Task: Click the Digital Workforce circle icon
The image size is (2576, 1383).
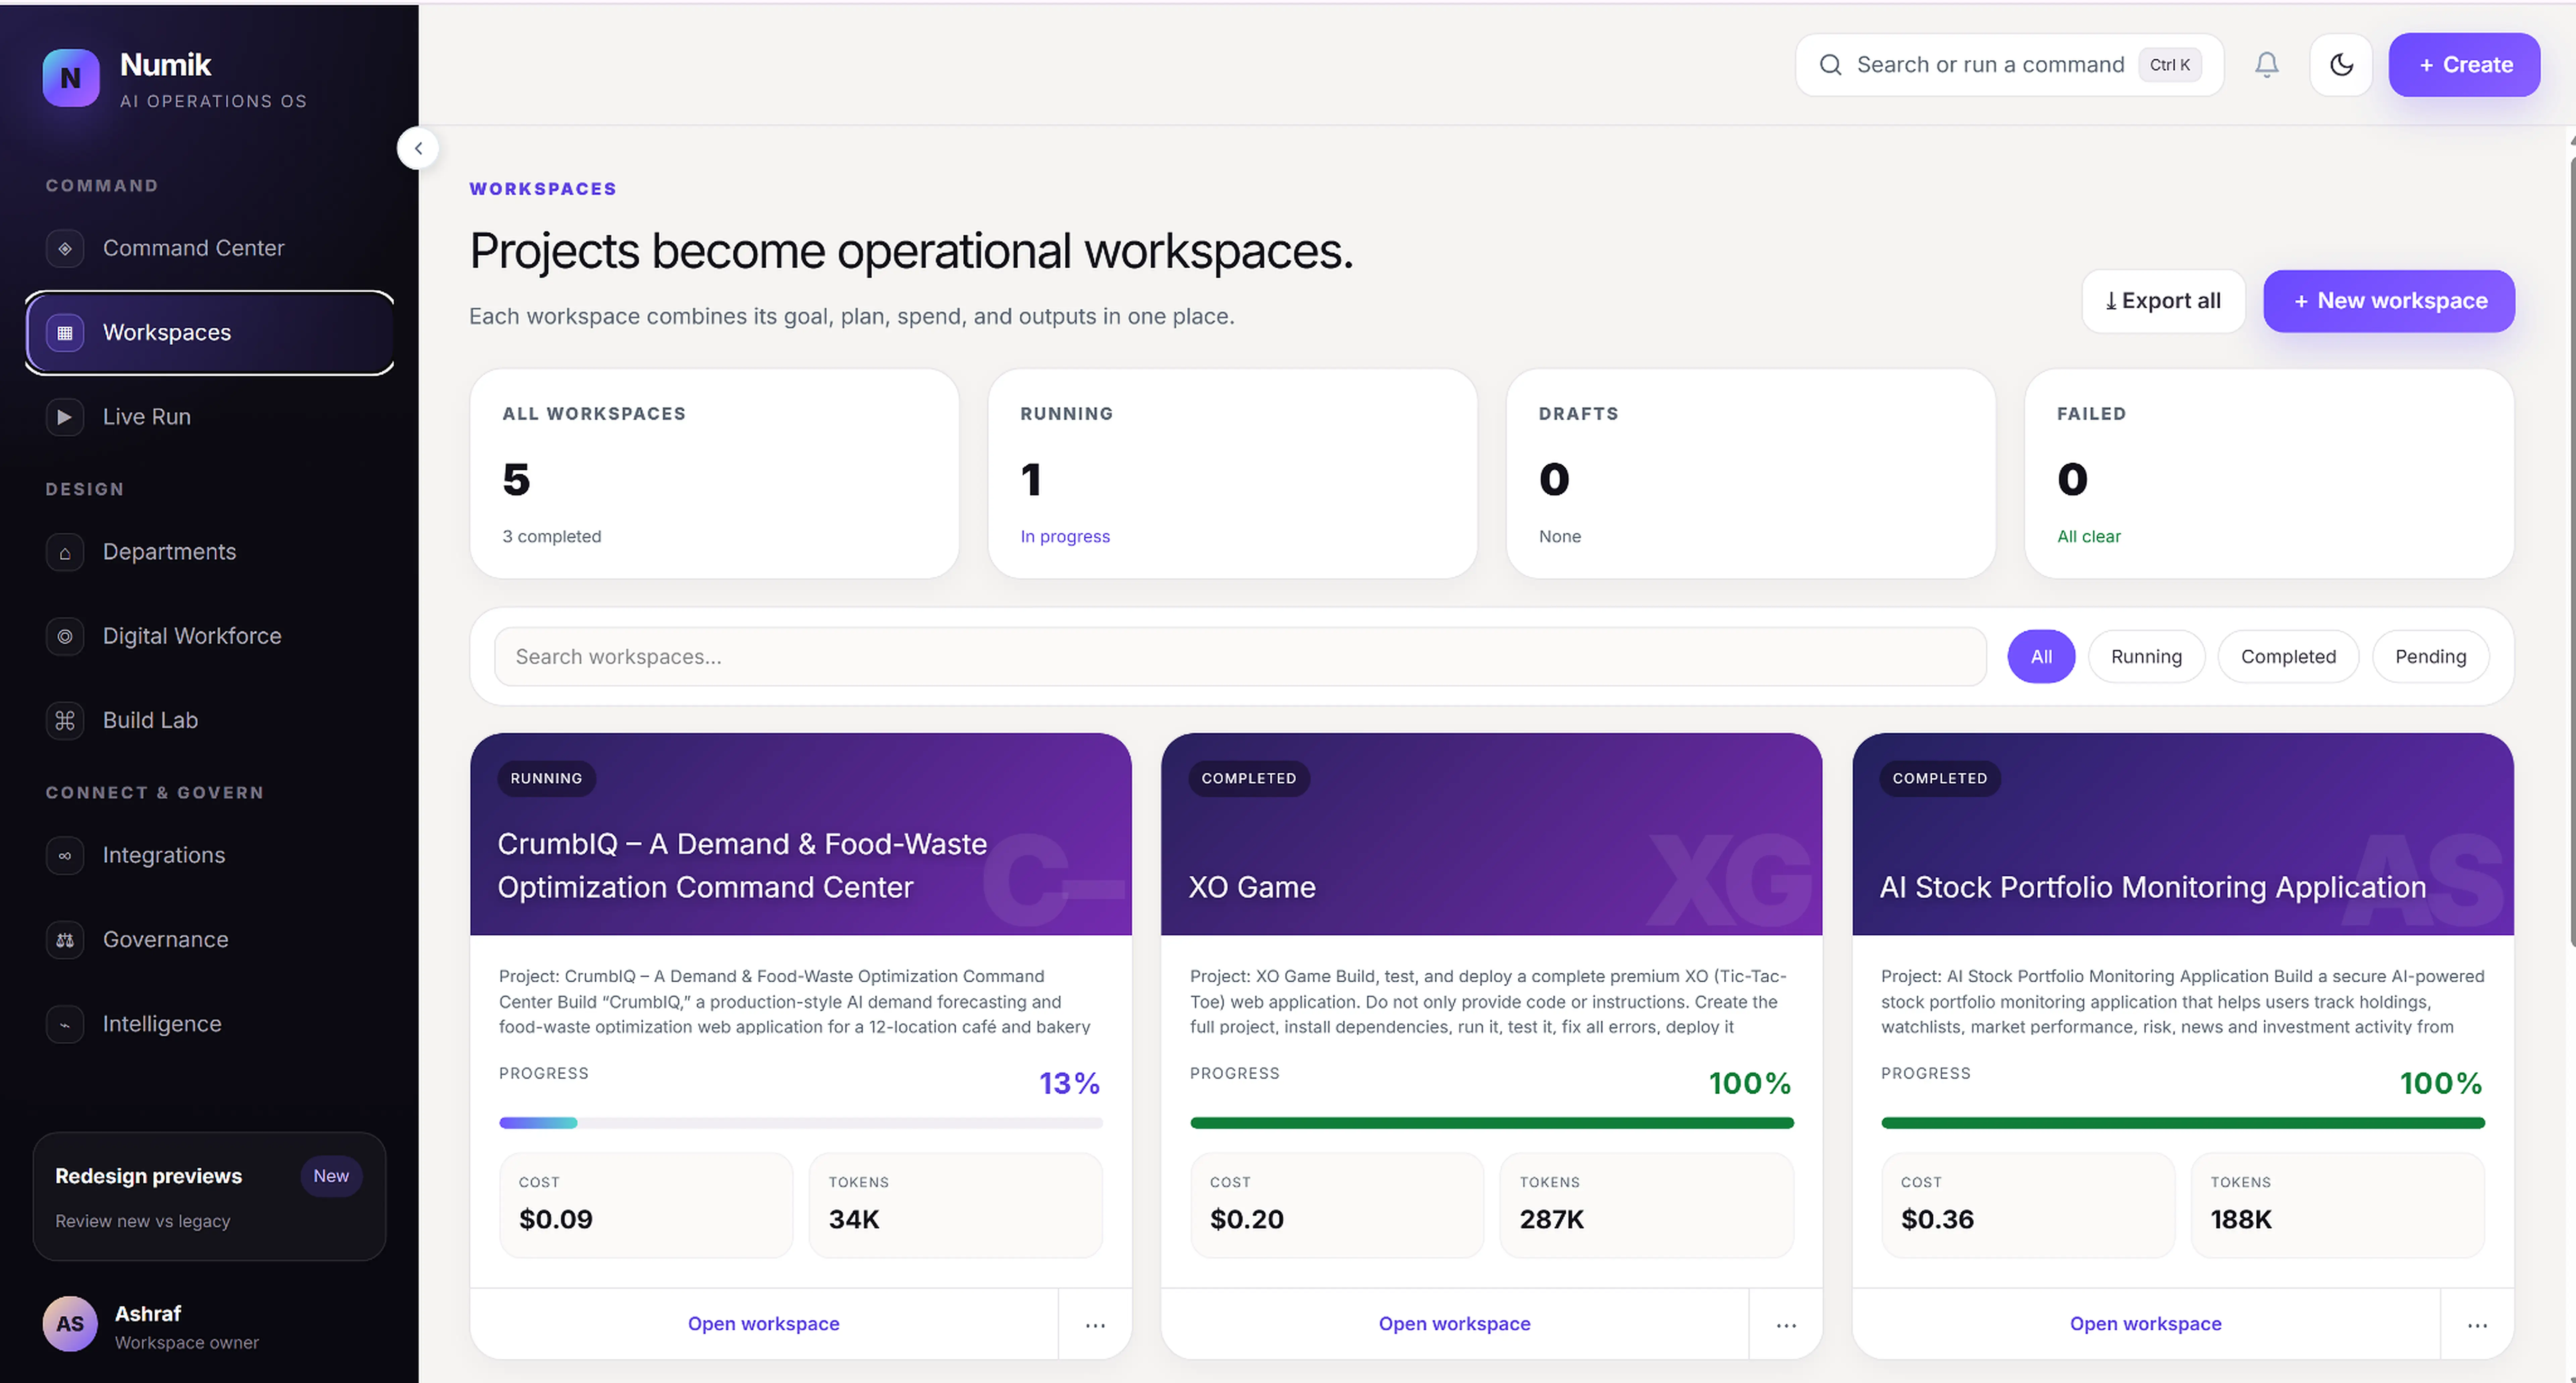Action: tap(65, 637)
